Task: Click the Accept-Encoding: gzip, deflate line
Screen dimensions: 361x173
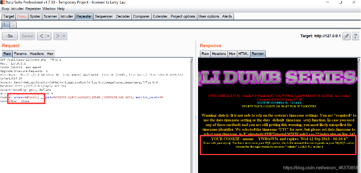Action: click(26, 90)
